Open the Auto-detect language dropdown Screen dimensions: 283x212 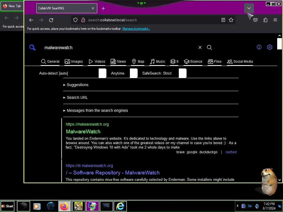click(x=73, y=73)
